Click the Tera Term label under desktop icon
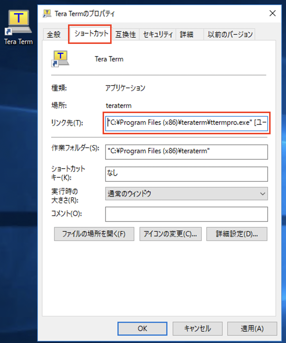The height and width of the screenshot is (343, 286). click(19, 42)
